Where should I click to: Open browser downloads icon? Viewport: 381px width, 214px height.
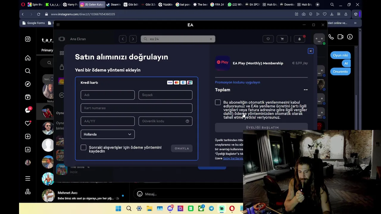coord(332,14)
